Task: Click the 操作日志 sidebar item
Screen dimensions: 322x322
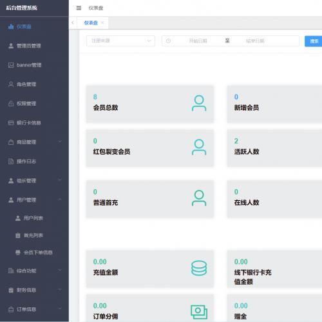Action: click(x=34, y=162)
